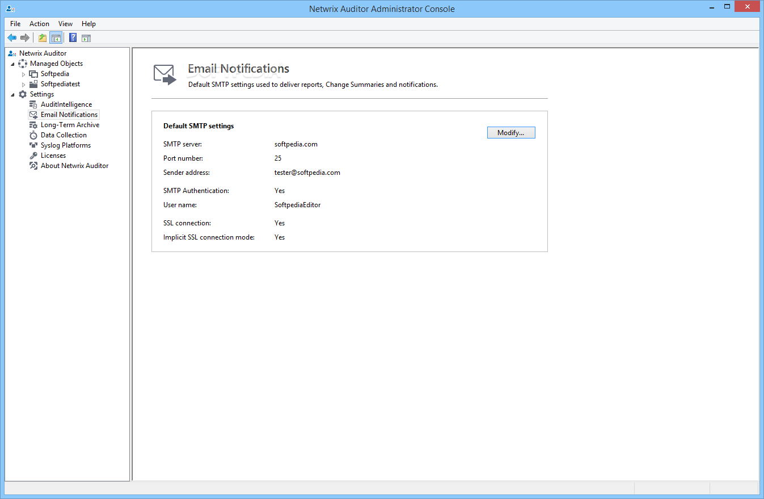Click the Yes value beside Implicit SSL mode
Image resolution: width=764 pixels, height=499 pixels.
(x=280, y=237)
